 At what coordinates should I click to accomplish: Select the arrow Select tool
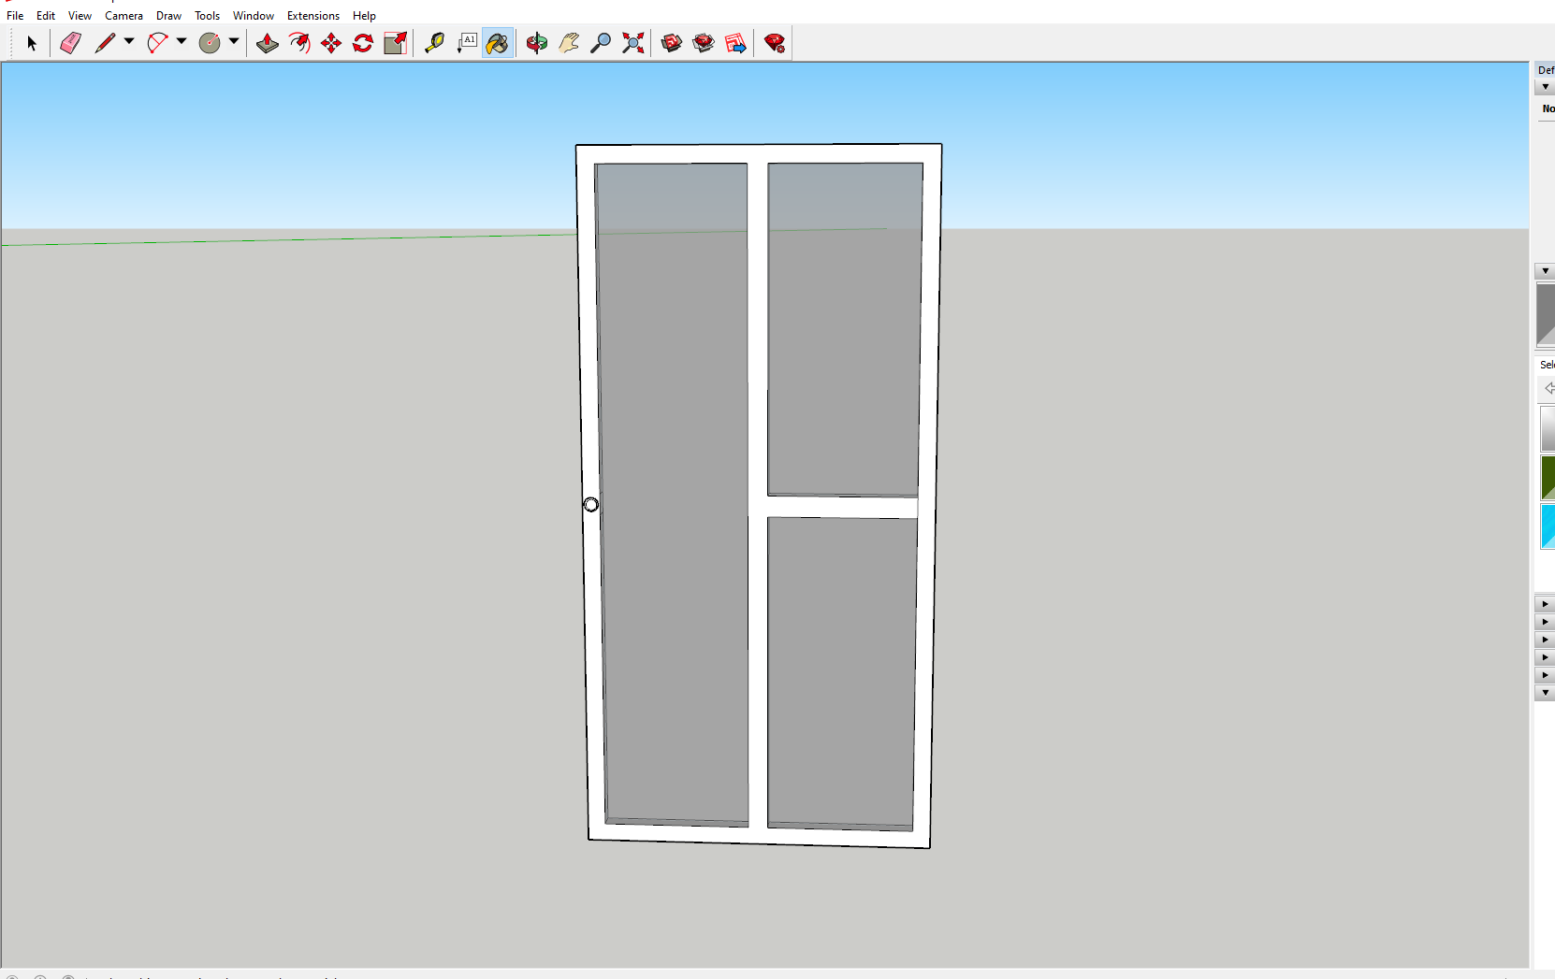pyautogui.click(x=31, y=43)
